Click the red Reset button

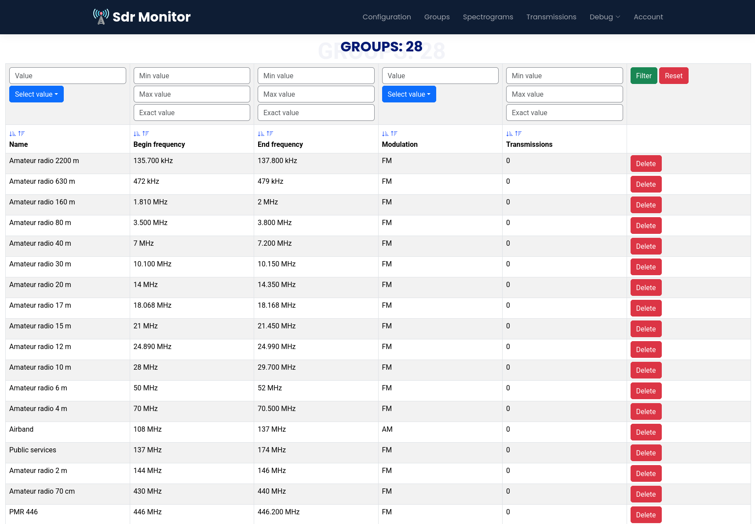click(674, 76)
